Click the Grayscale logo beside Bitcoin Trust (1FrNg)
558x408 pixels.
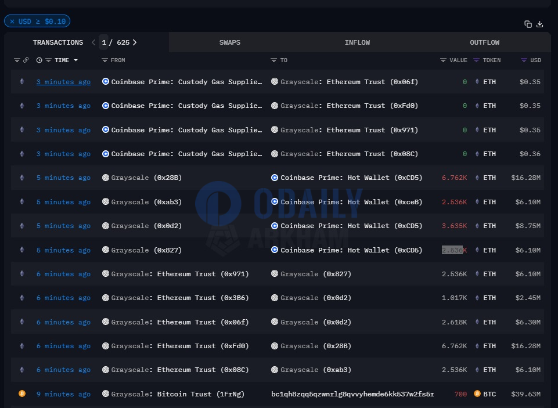click(105, 393)
